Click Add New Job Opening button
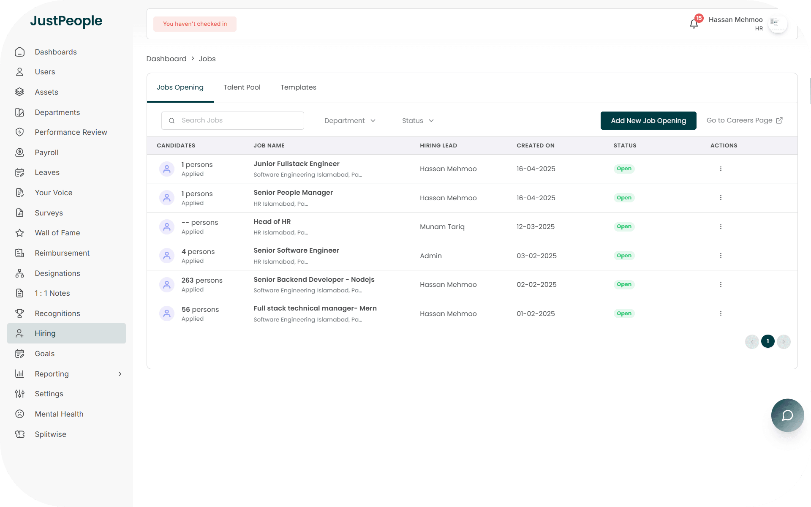This screenshot has width=811, height=507. point(648,121)
